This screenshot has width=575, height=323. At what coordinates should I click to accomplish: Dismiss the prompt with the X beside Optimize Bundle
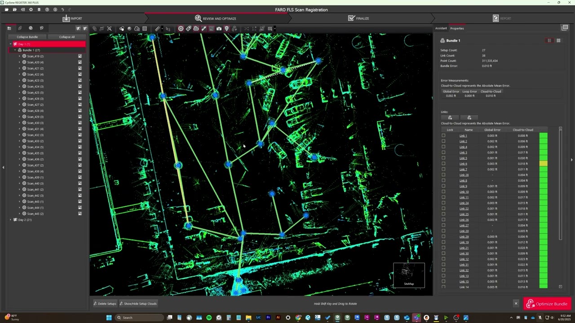(516, 304)
